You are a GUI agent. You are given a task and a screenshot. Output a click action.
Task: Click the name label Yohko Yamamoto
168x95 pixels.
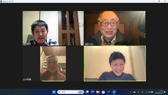point(91,79)
